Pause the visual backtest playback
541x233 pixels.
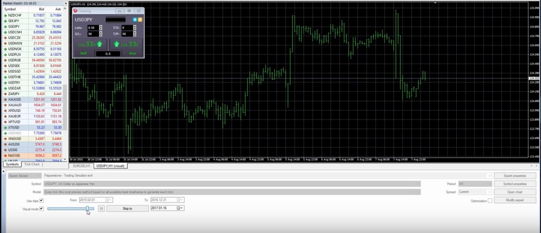pos(101,209)
